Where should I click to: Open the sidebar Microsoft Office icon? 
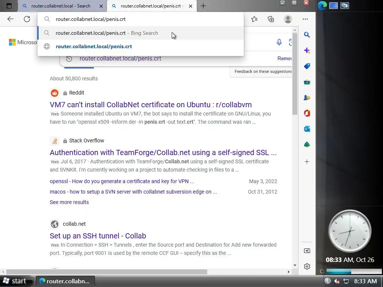click(x=307, y=113)
